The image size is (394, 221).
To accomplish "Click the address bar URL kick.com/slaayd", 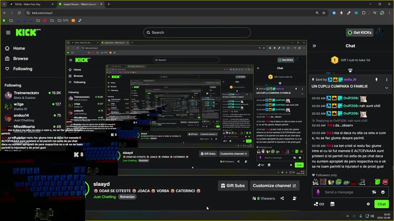I will (x=42, y=13).
